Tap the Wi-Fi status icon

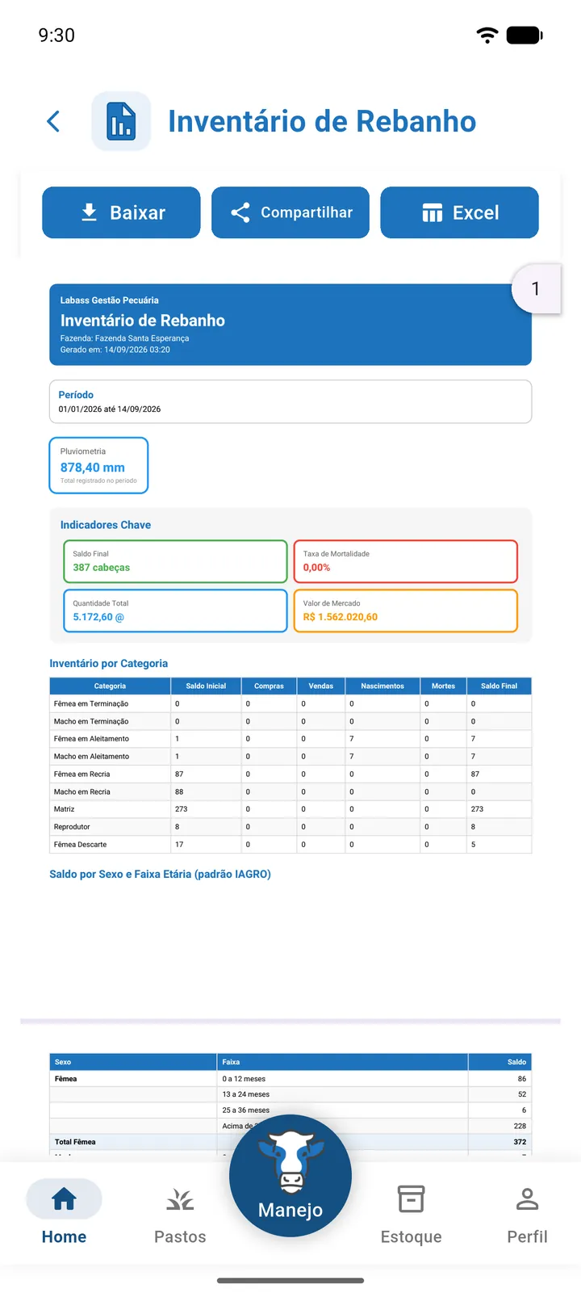(x=487, y=35)
